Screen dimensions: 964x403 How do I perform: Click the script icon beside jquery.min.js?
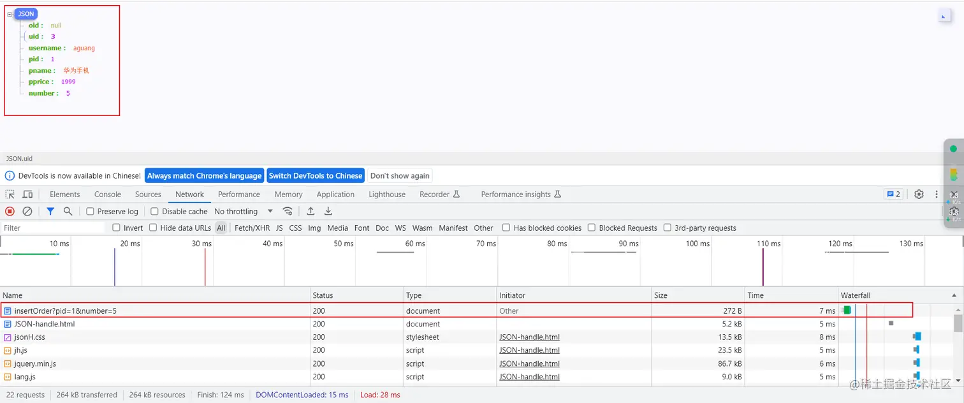(x=8, y=363)
